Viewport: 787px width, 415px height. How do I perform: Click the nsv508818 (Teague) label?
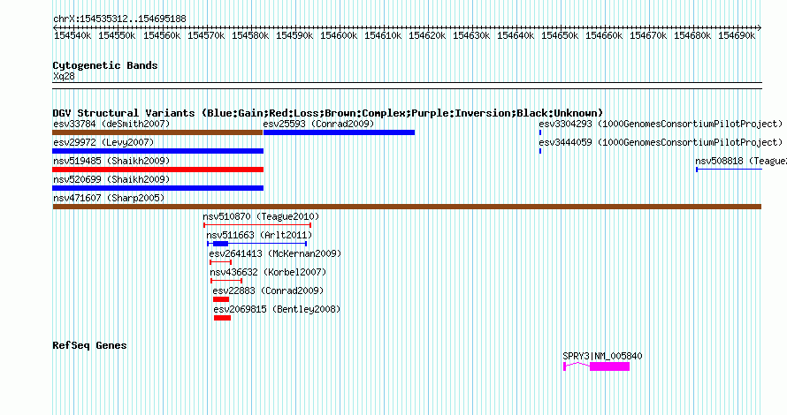(x=741, y=161)
